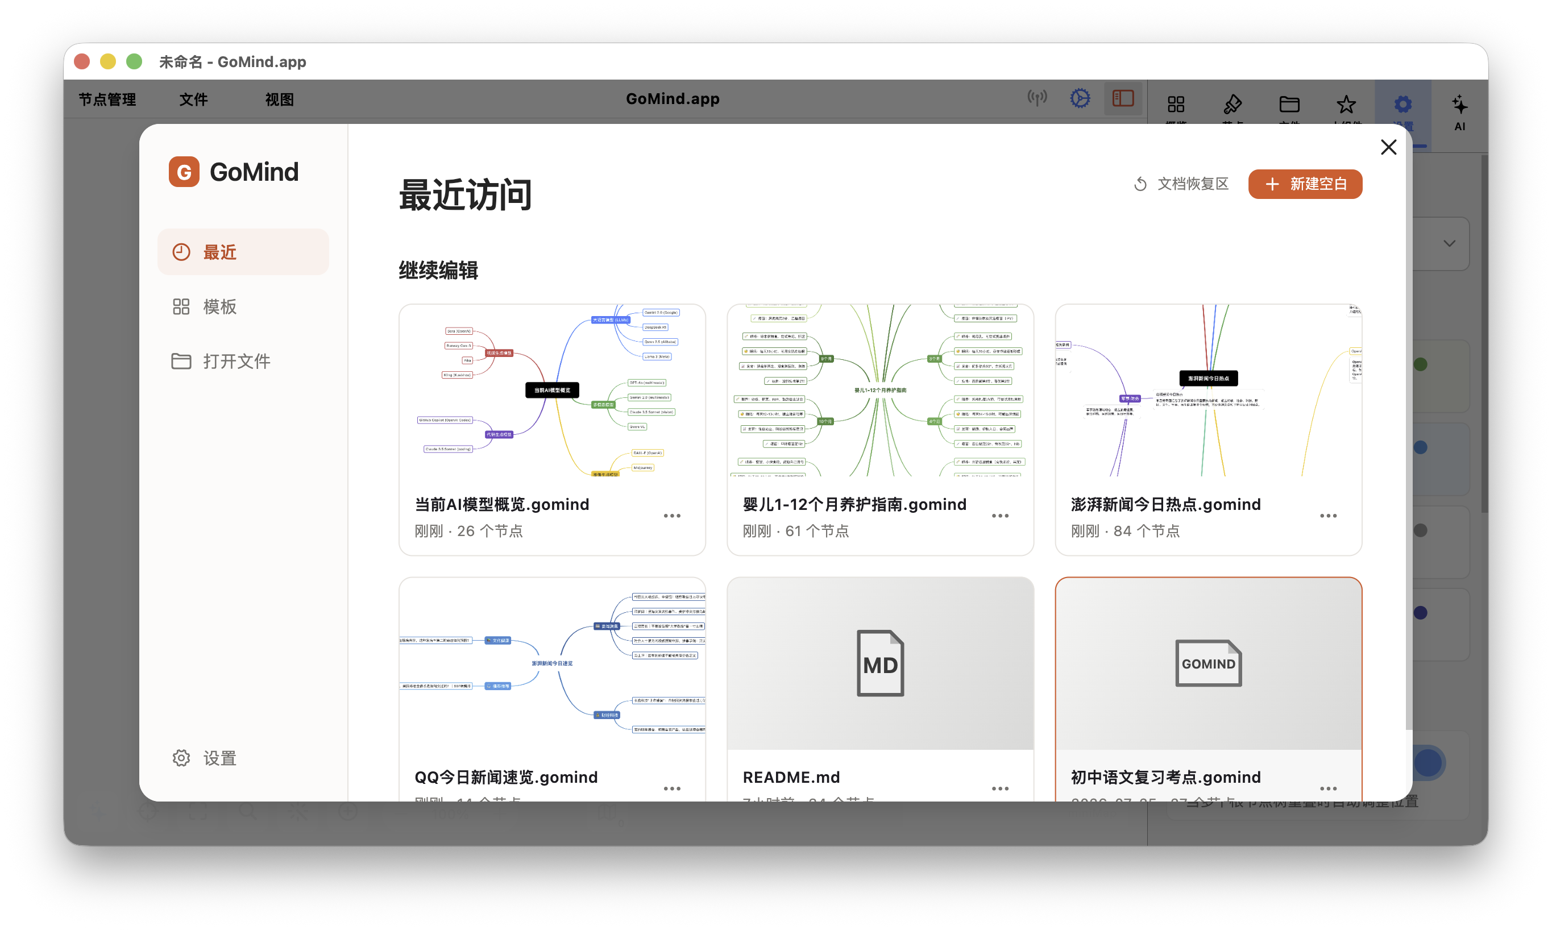
Task: Click the broadcast antenna icon in toolbar
Action: (x=1037, y=98)
